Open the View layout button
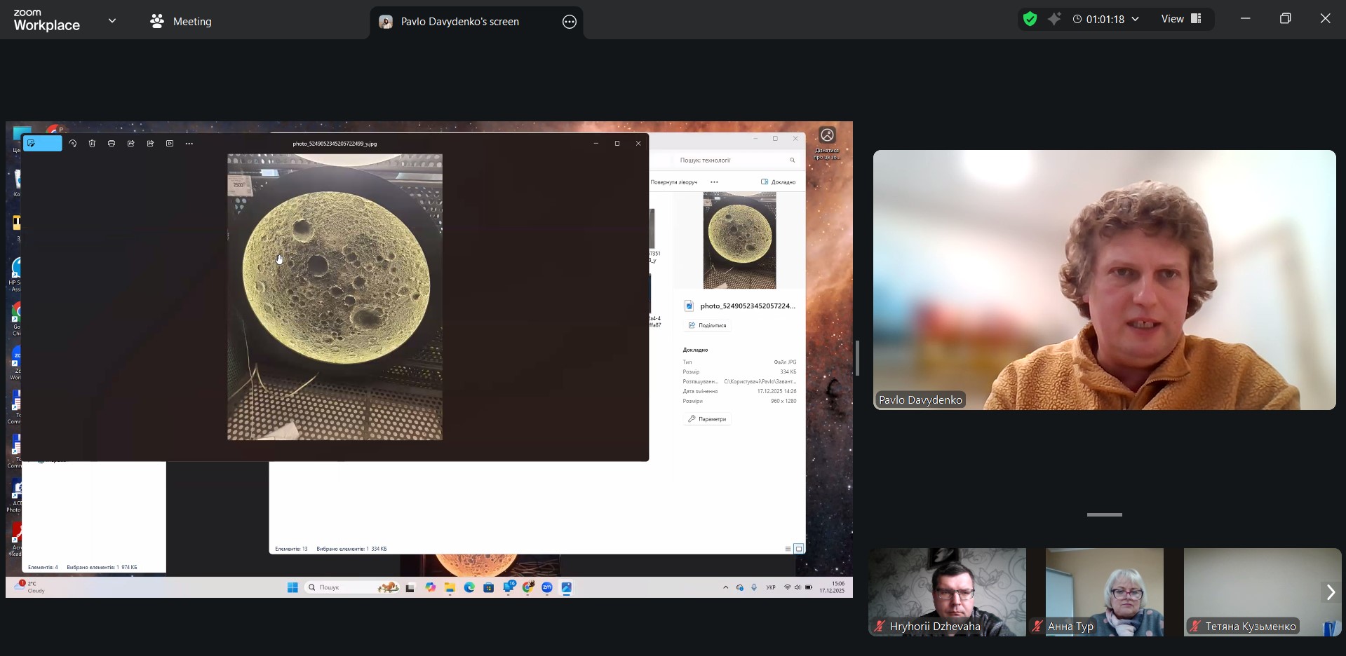The width and height of the screenshot is (1346, 656). (1181, 20)
